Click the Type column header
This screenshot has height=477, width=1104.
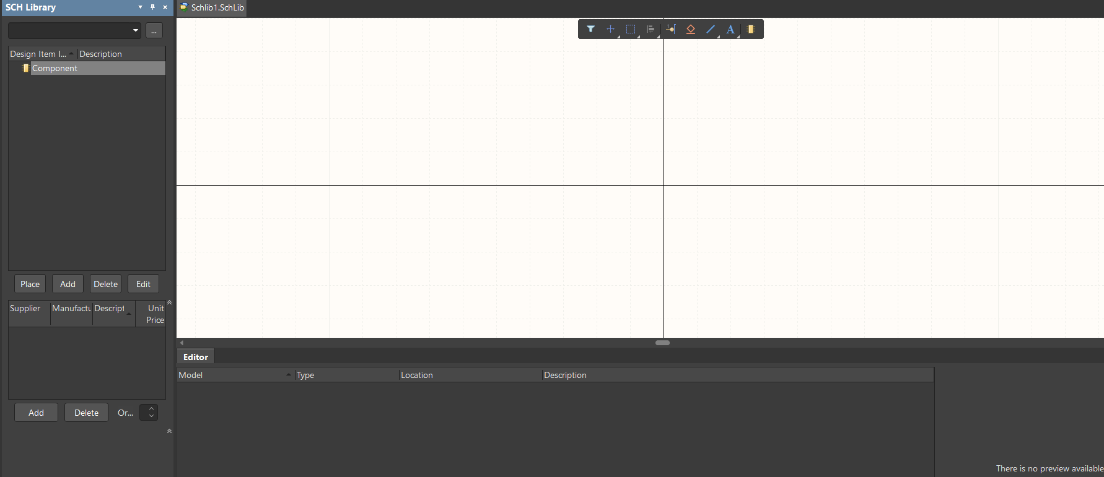click(x=347, y=375)
